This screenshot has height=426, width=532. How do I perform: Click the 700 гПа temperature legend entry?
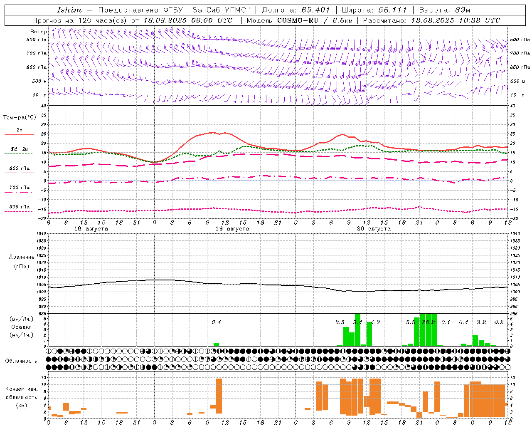[x=20, y=187]
